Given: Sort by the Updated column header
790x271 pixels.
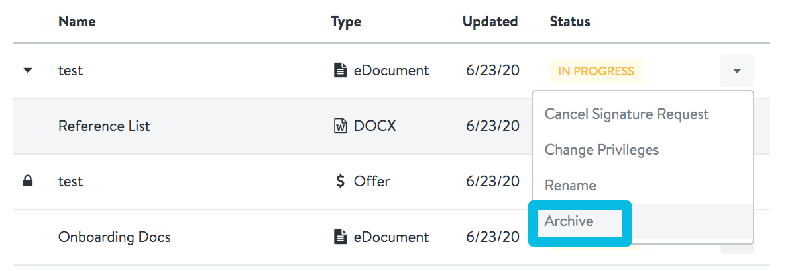Looking at the screenshot, I should click(x=490, y=22).
